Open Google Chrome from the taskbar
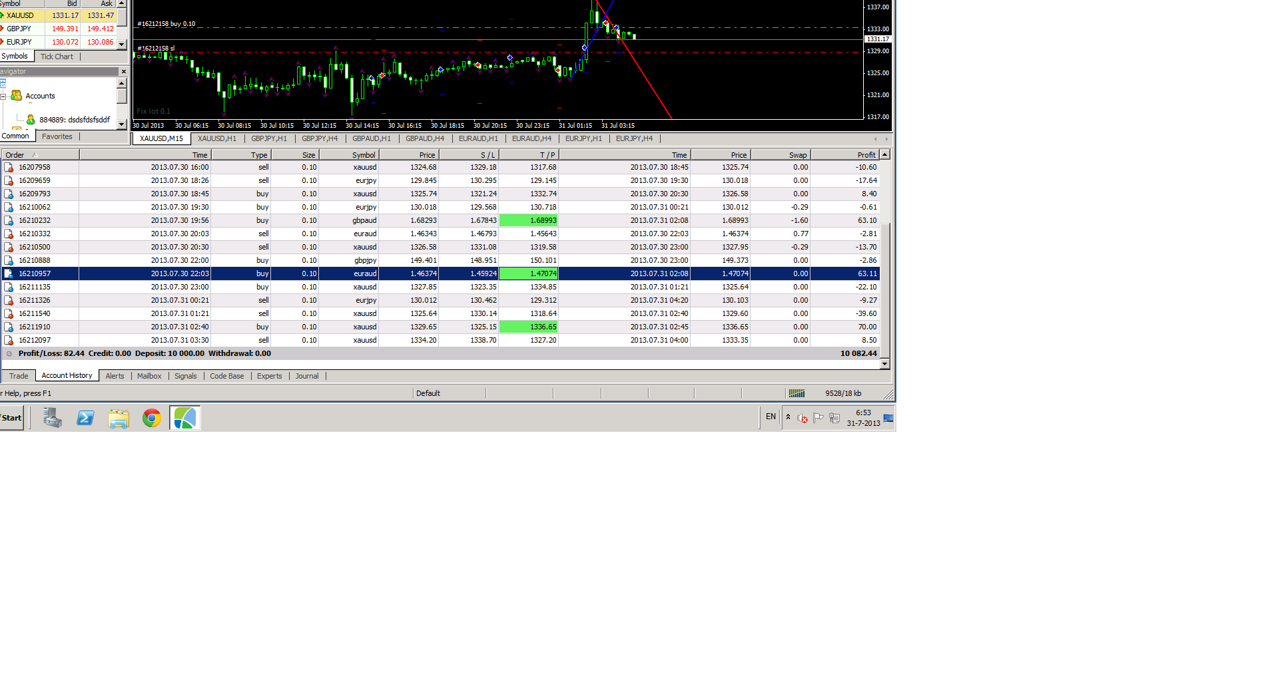The height and width of the screenshot is (688, 1272). [x=152, y=418]
